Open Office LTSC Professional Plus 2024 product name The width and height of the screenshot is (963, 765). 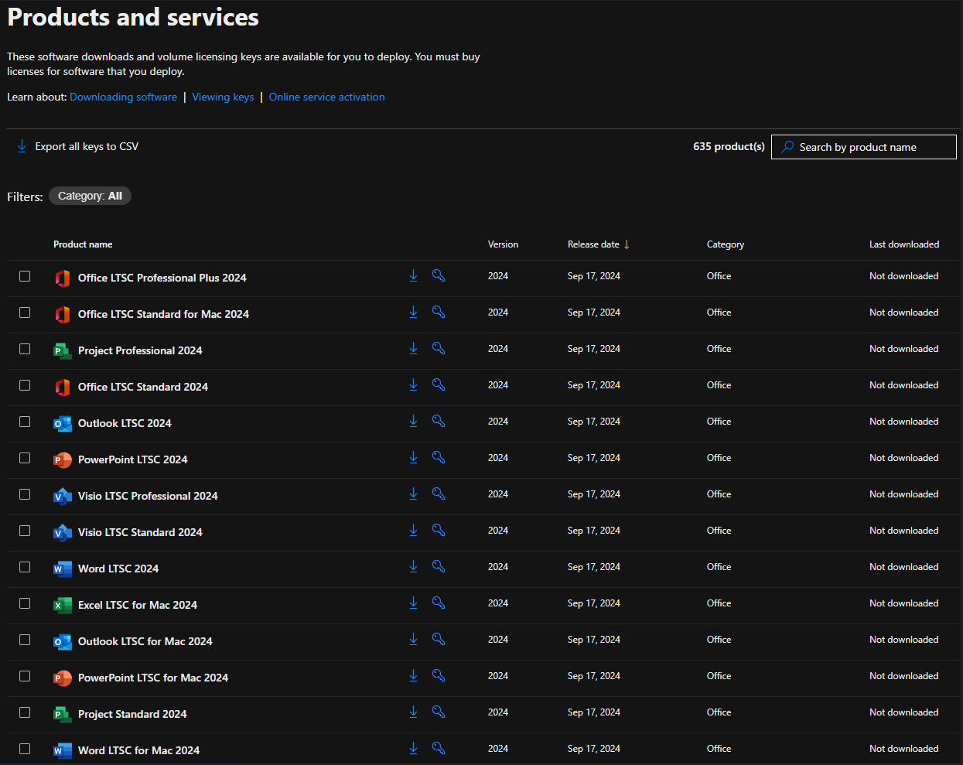pyautogui.click(x=162, y=278)
